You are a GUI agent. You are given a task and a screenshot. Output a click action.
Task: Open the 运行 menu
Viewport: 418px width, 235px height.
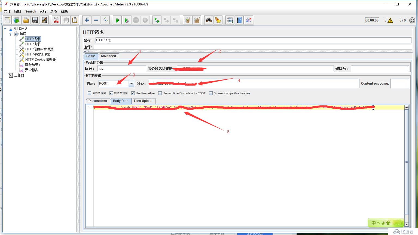pos(43,11)
